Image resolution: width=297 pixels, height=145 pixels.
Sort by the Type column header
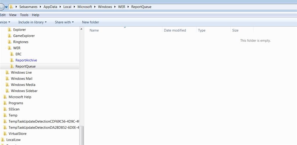pos(213,30)
